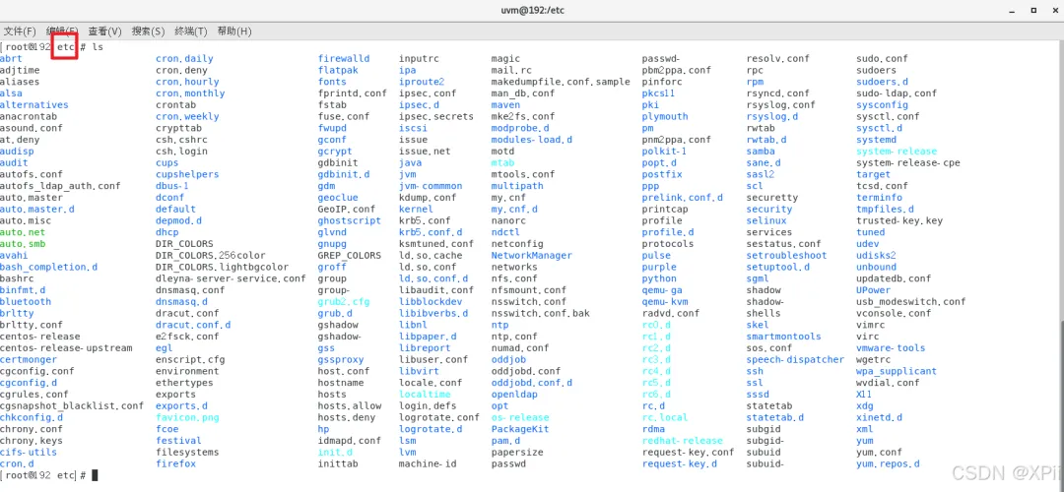Click 'cgsnapshot_blacklist.conf' file name
1064x492 pixels.
[72, 406]
